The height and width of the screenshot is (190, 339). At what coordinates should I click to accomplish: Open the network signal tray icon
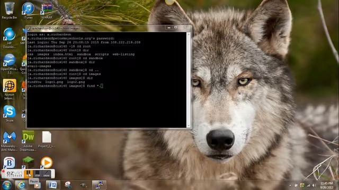coord(308,185)
